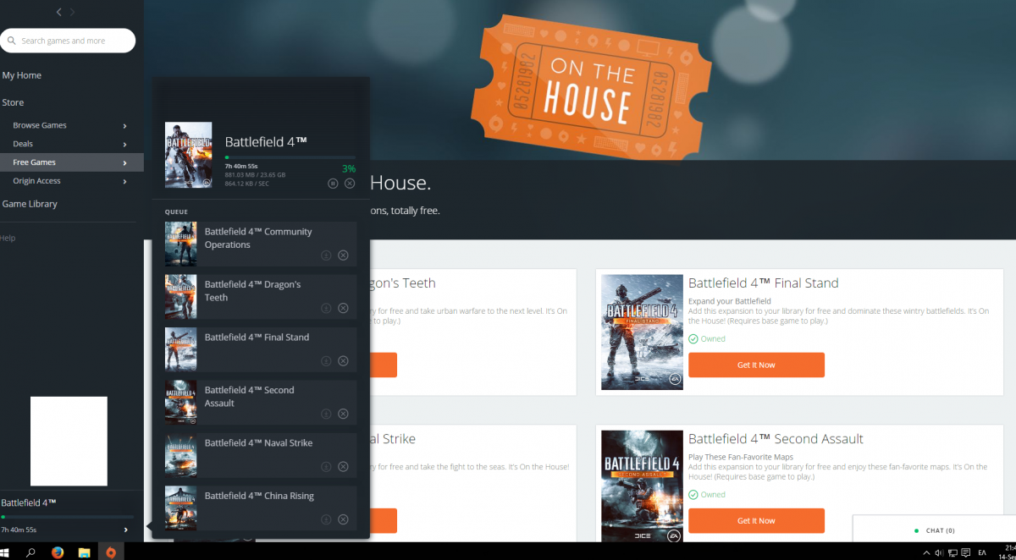Open the Help link in sidebar
Screen dimensions: 1016x560
tap(8, 239)
